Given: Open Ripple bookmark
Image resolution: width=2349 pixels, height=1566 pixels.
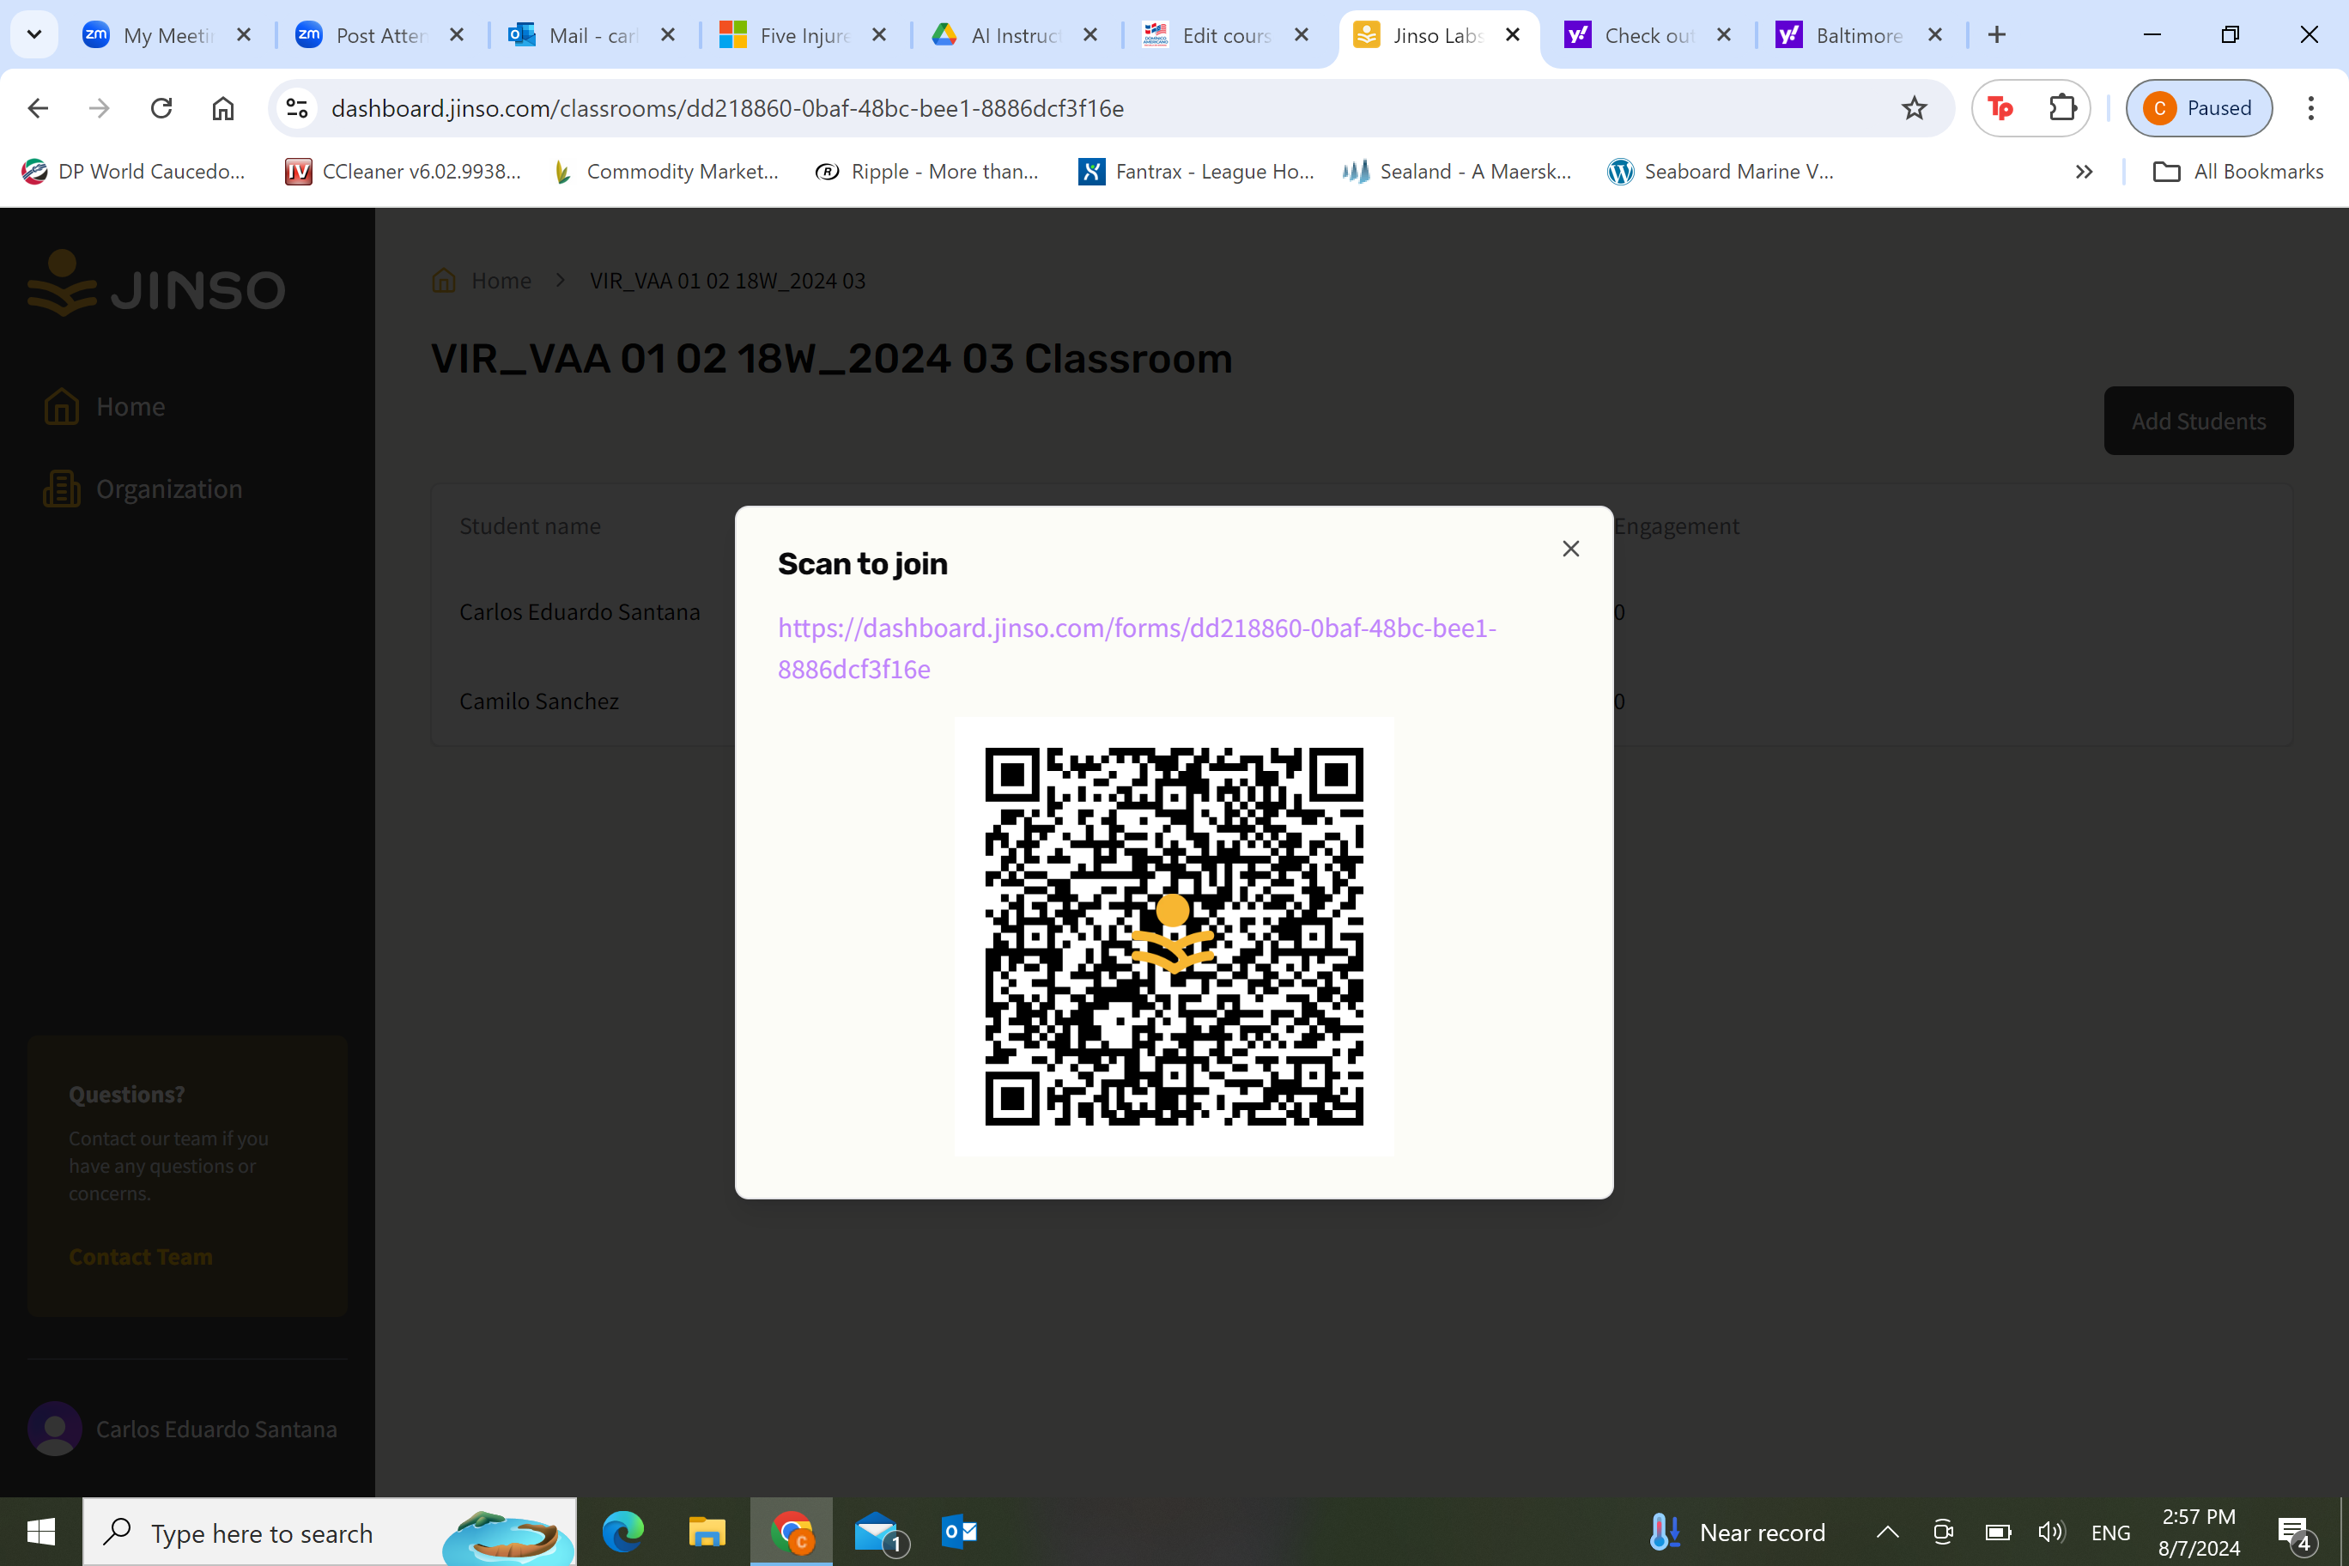Looking at the screenshot, I should (x=927, y=172).
